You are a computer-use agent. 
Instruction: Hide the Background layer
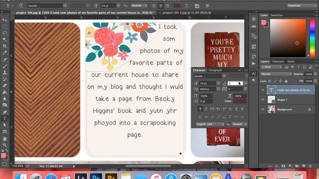pos(263,109)
